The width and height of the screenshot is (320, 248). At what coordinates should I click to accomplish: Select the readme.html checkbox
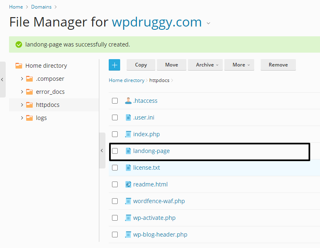pos(115,184)
